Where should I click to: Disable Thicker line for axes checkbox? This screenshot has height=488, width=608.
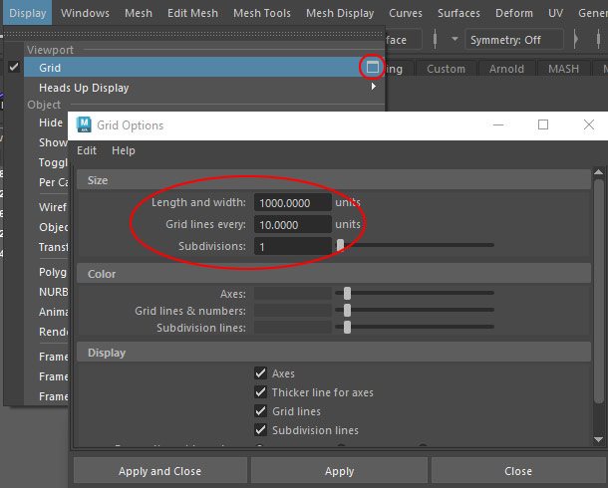point(261,392)
